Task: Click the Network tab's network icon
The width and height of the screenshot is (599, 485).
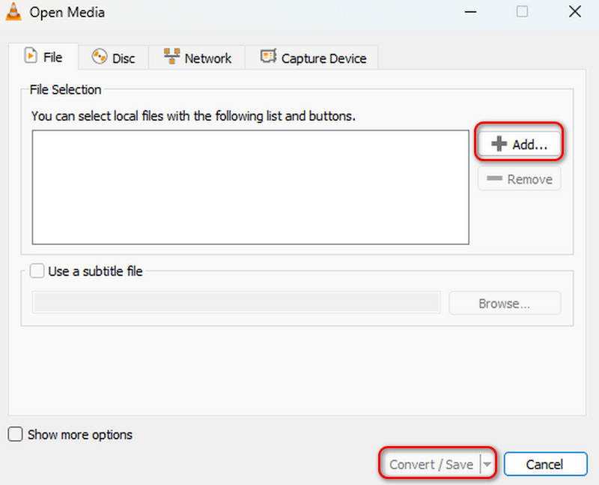Action: [x=171, y=58]
